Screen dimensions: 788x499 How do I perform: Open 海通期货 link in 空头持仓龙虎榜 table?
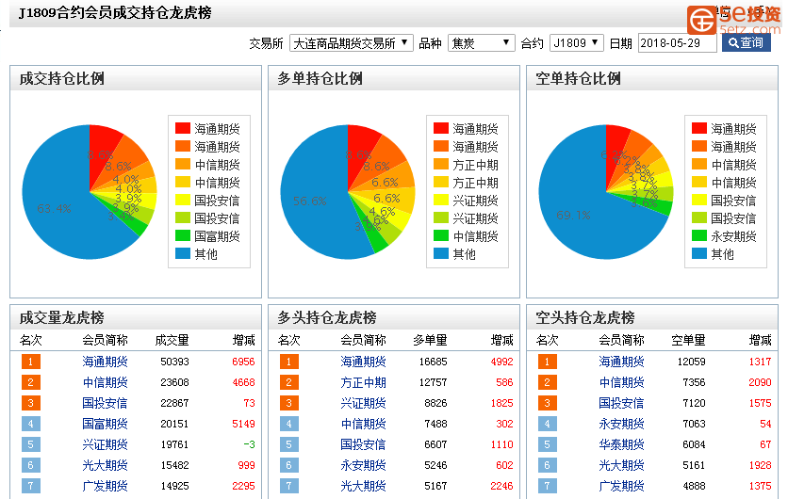click(x=622, y=362)
